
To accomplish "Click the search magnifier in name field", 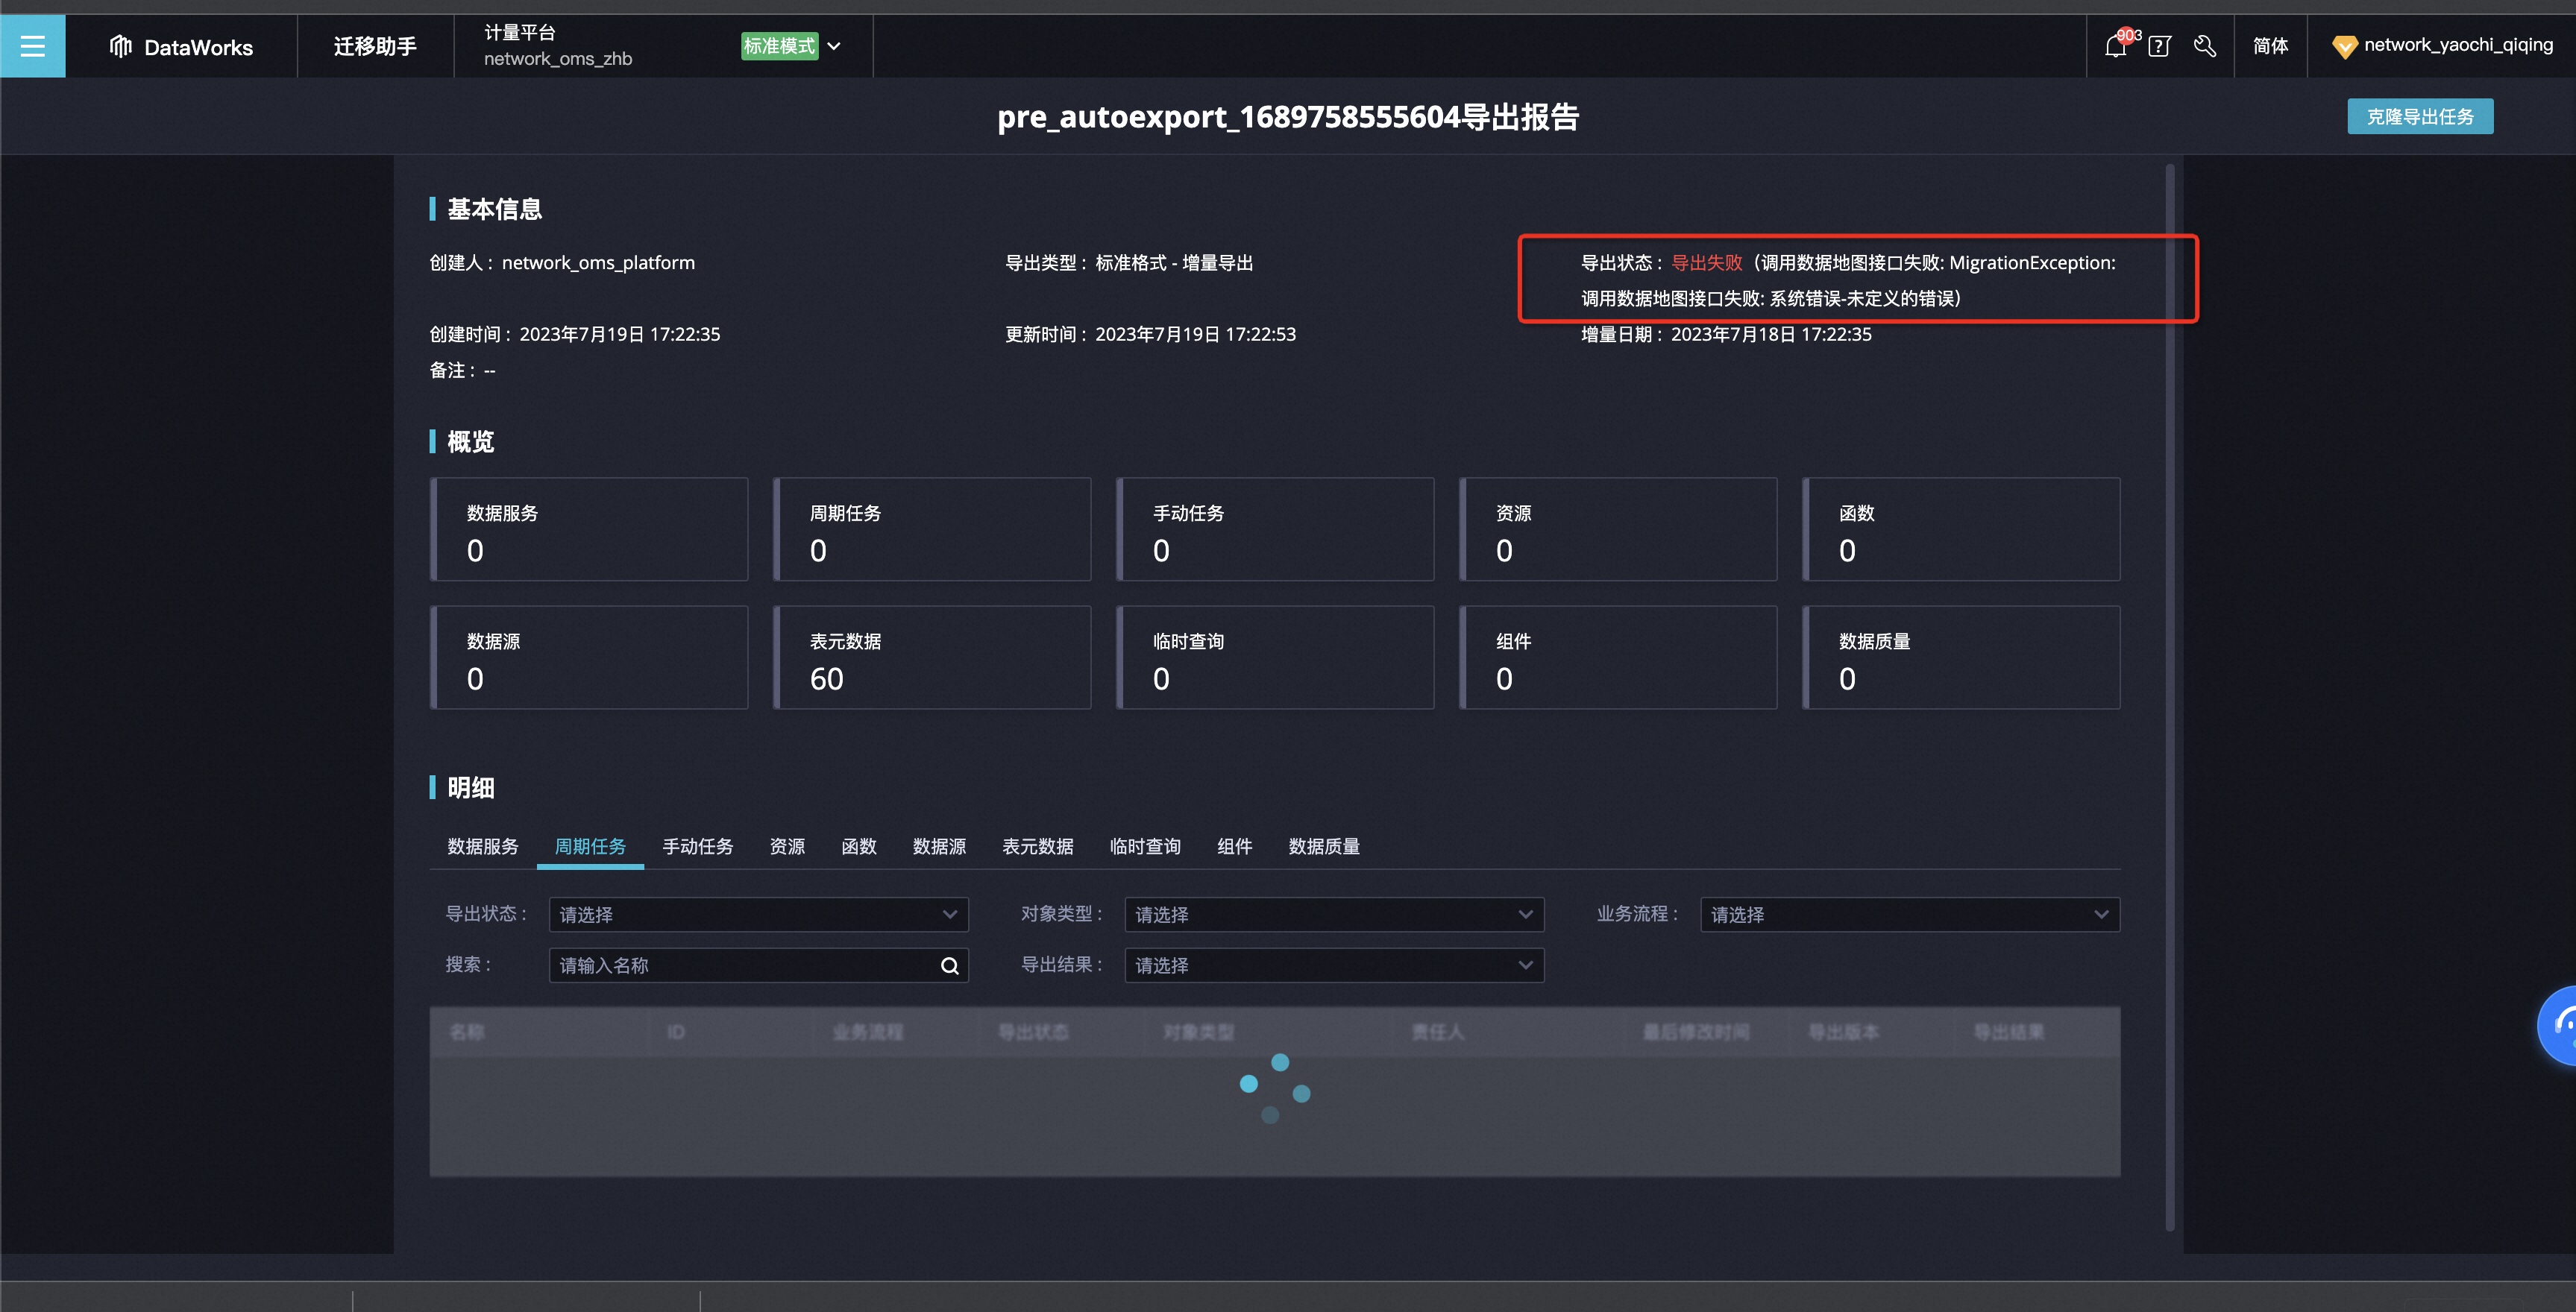I will pos(949,965).
